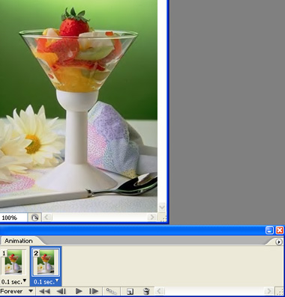Click the document horizontal scrollbar right arrow
Screen dimensions: 285x297
151,217
